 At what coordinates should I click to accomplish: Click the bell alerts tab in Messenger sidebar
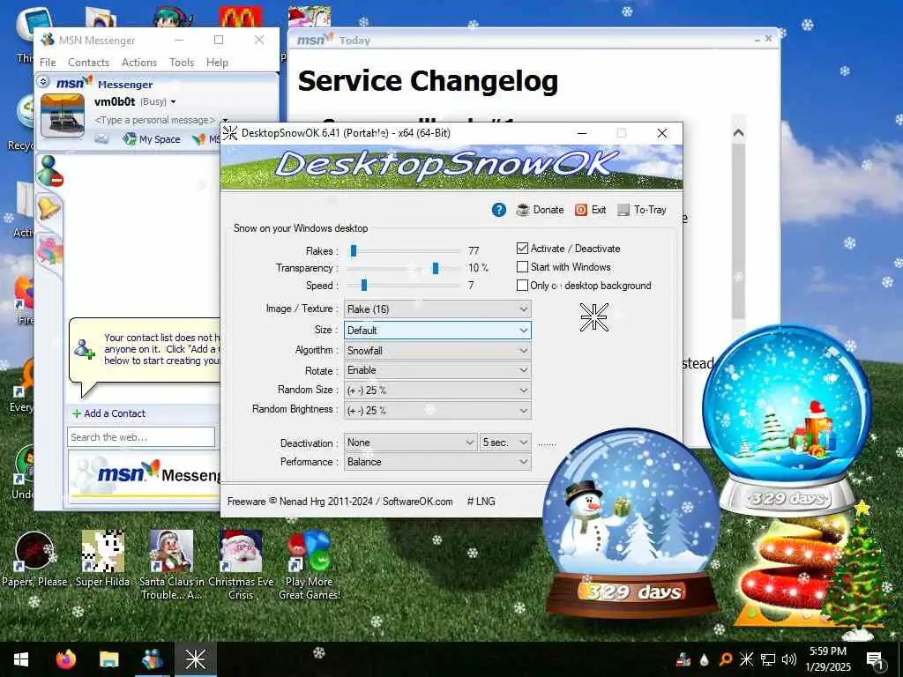49,207
